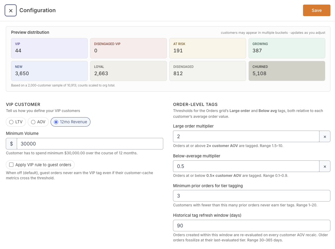Click the dollar sign prefix of Minimum Volume
This screenshot has width=335, height=249.
point(12,144)
